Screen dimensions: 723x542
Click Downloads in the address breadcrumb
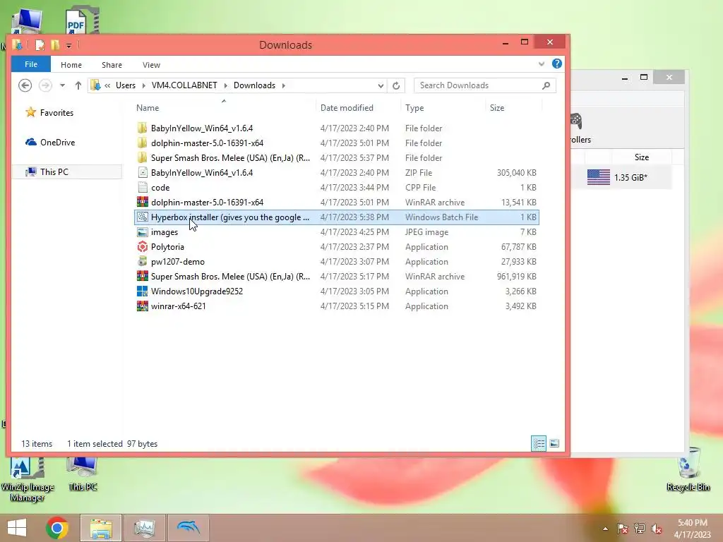pos(254,85)
